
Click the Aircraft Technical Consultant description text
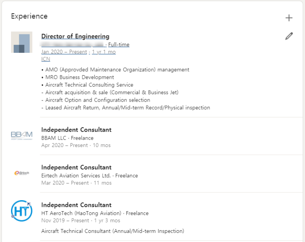pyautogui.click(x=112, y=231)
